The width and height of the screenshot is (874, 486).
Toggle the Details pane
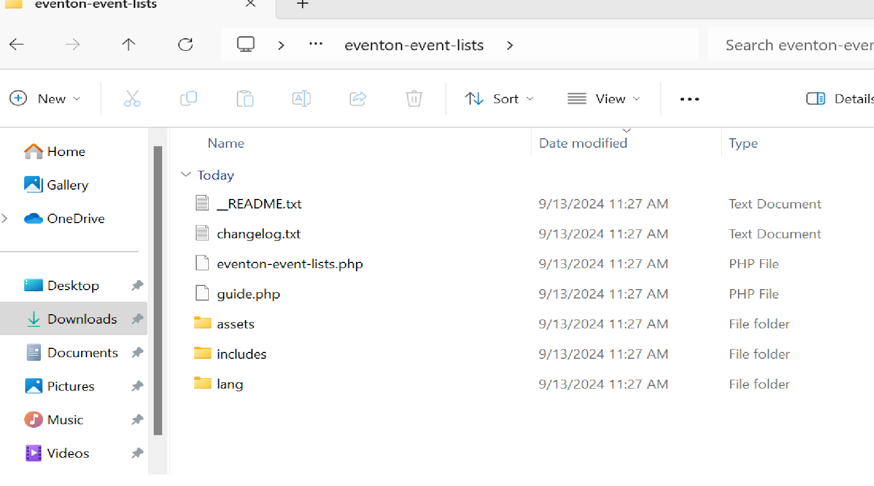pyautogui.click(x=839, y=98)
